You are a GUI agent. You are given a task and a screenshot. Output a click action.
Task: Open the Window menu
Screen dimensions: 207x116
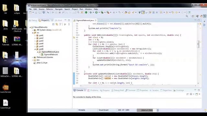pos(88,9)
